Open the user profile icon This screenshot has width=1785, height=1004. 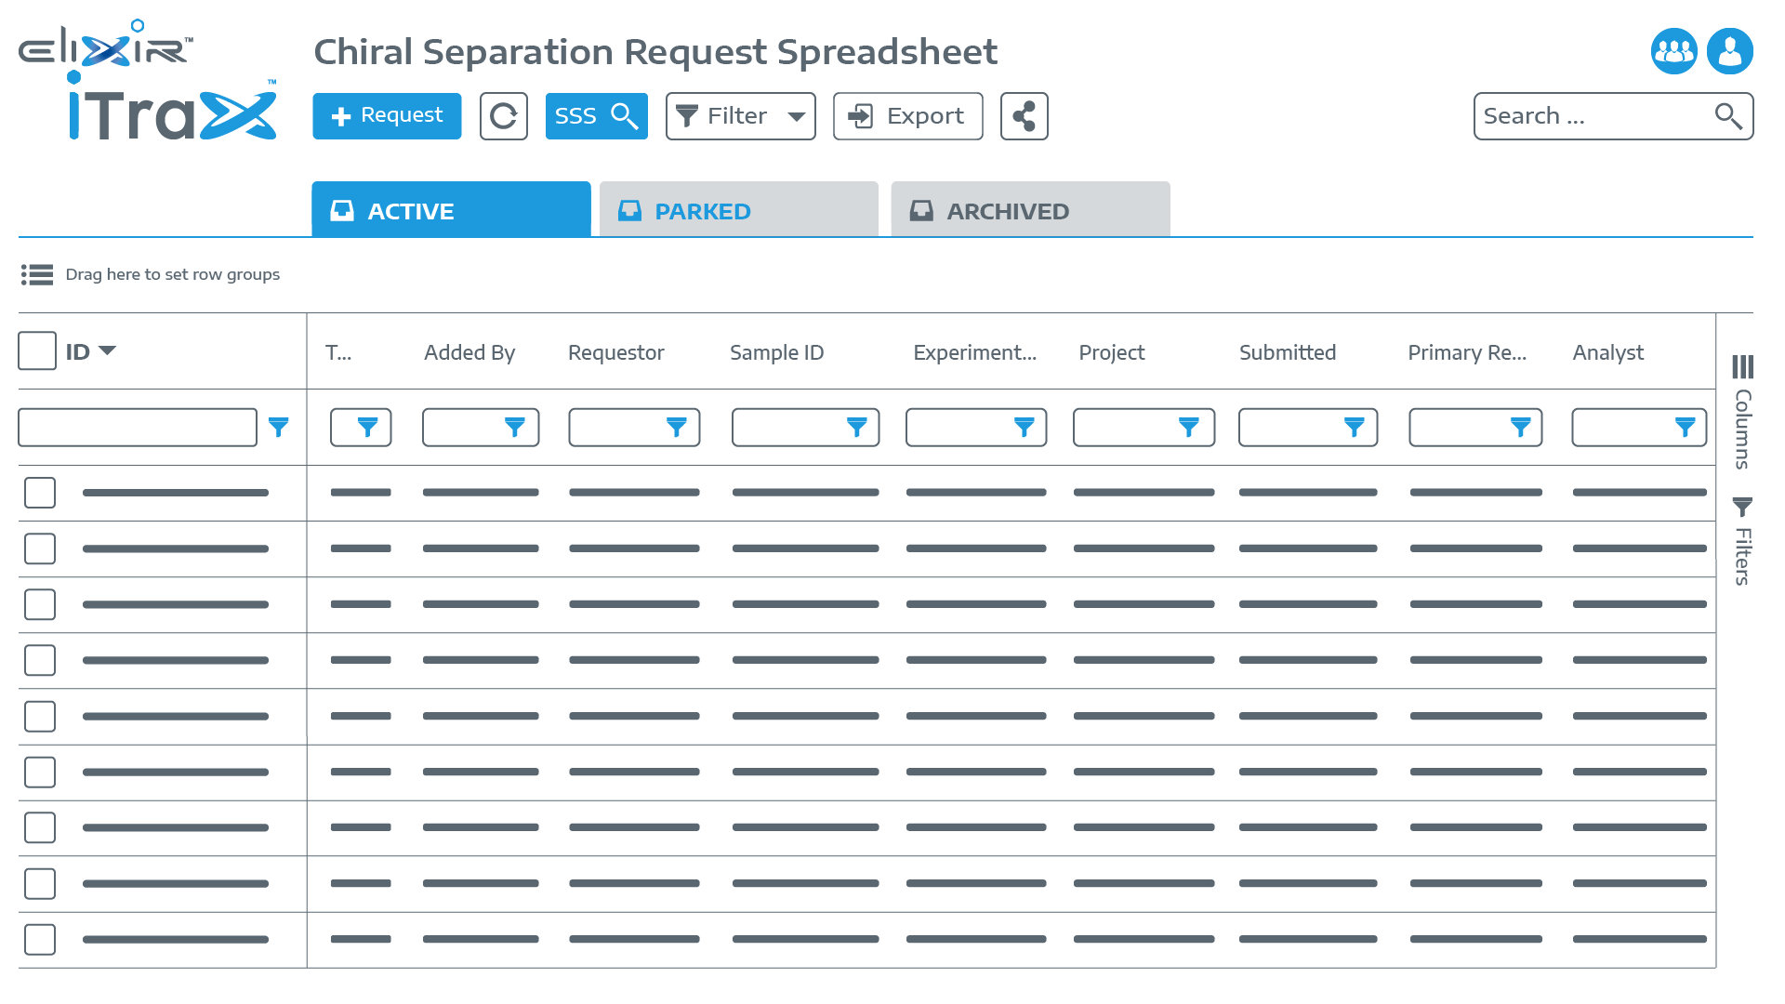click(1729, 51)
